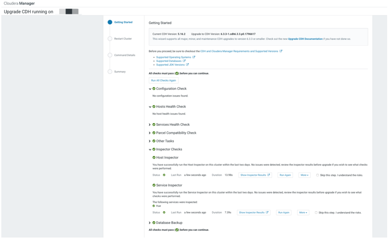Click the Command Details step circle
Screen dimensions: 391x243
click(110, 55)
